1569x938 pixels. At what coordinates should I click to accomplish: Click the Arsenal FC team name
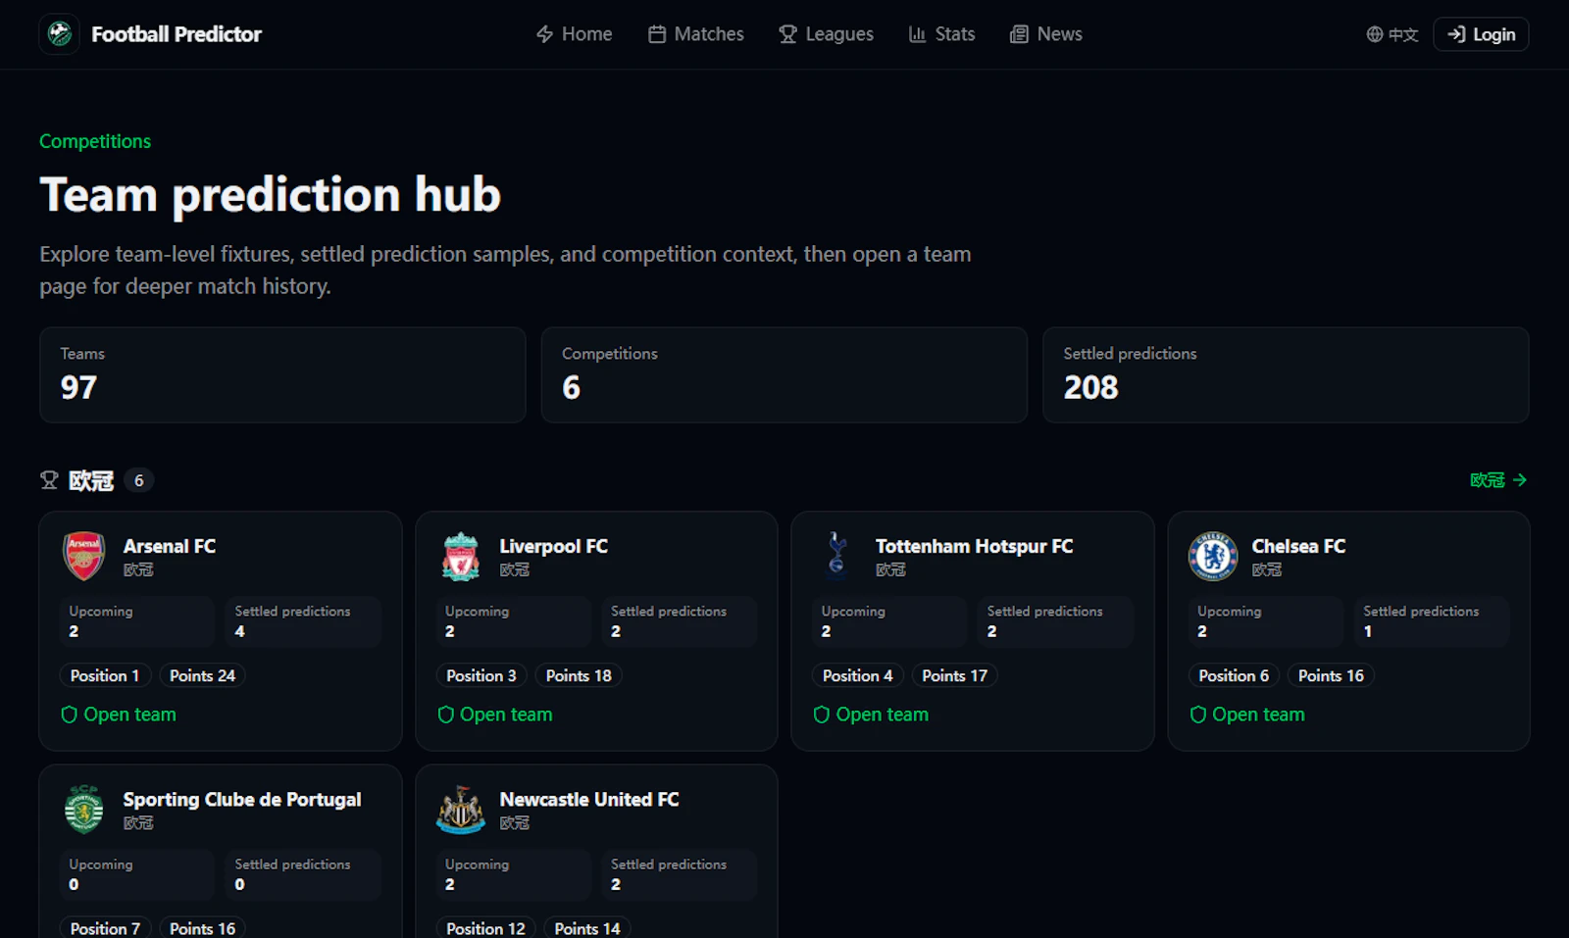pyautogui.click(x=170, y=546)
